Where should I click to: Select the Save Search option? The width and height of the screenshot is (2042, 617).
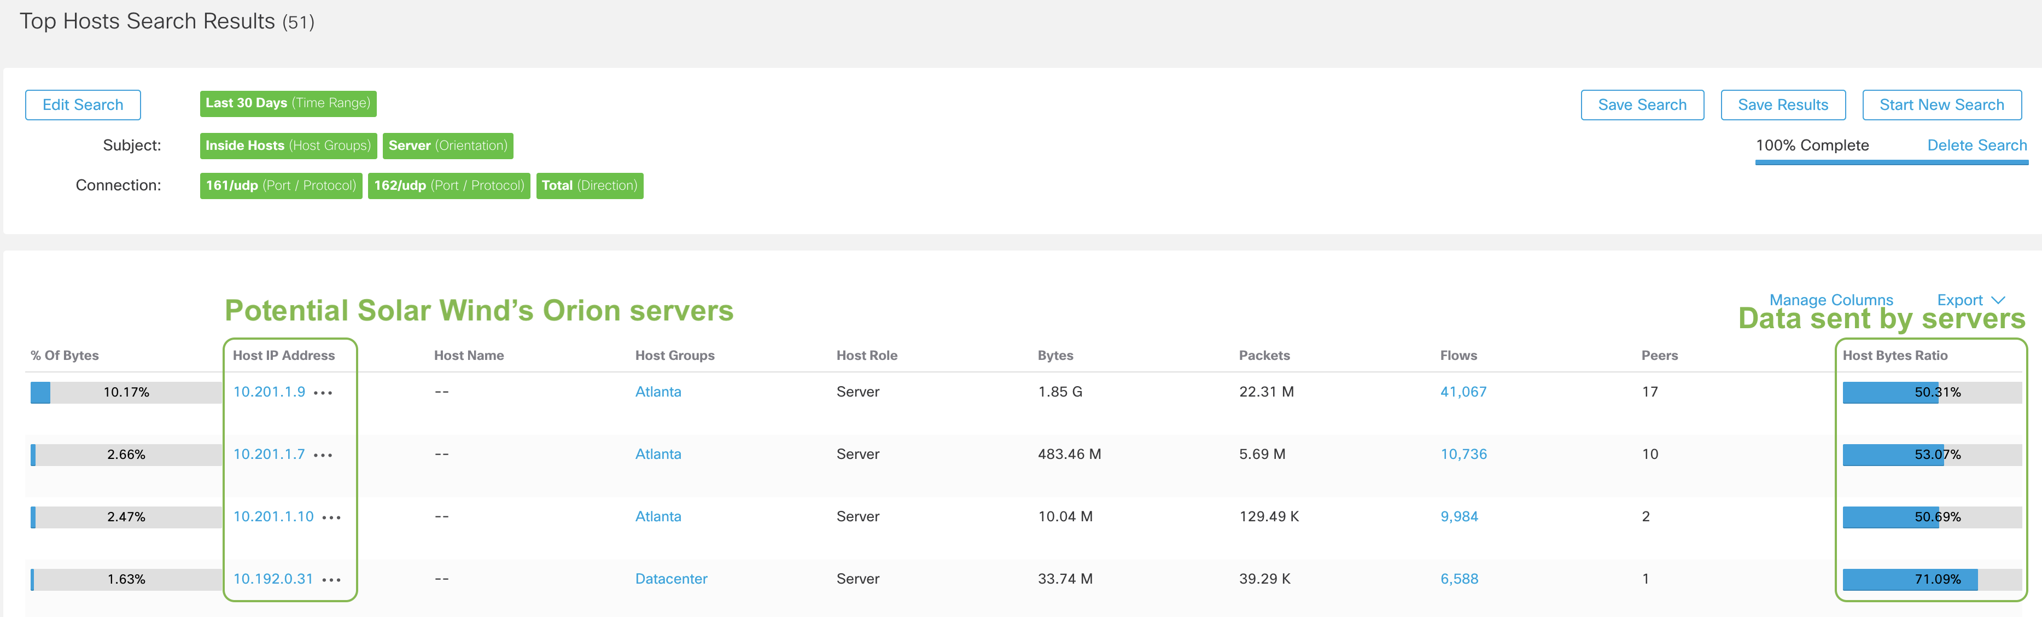tap(1642, 104)
